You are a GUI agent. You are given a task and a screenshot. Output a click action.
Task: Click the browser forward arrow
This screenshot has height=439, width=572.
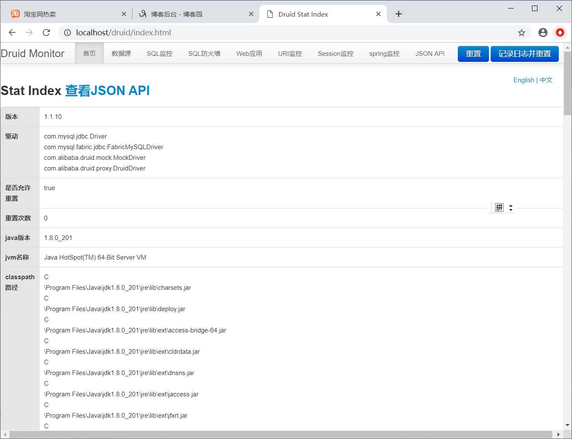pos(29,32)
